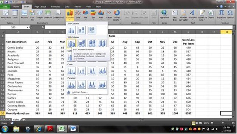Add a Signature Line
Image resolution: width=237 pixels, height=134 pixels.
coord(202,15)
